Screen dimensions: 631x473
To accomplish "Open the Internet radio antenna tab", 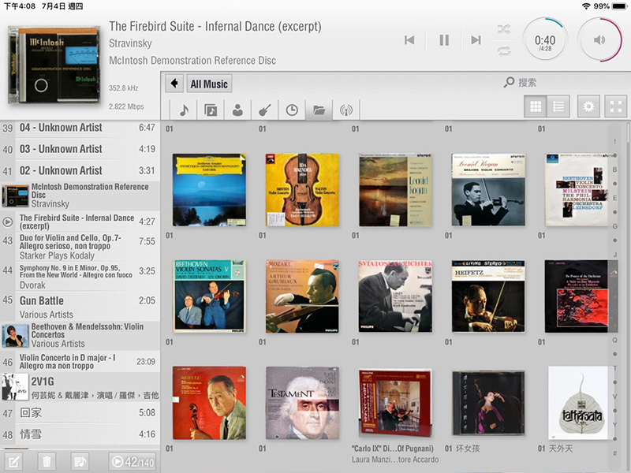I will (x=346, y=110).
